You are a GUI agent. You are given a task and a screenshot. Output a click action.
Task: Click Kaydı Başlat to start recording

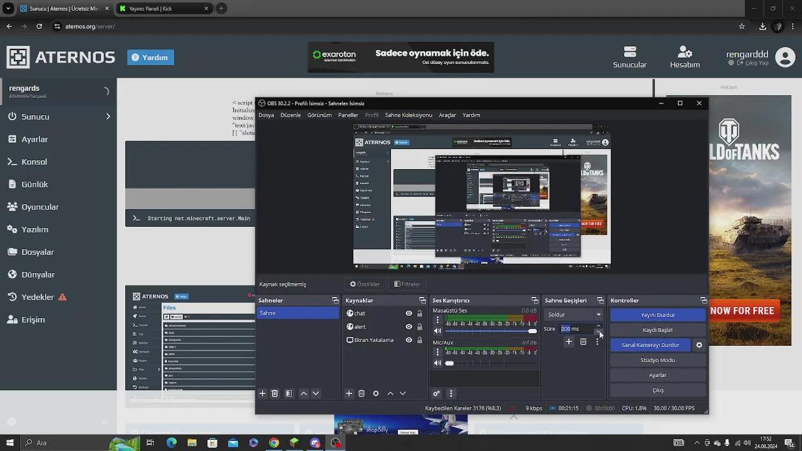point(658,330)
